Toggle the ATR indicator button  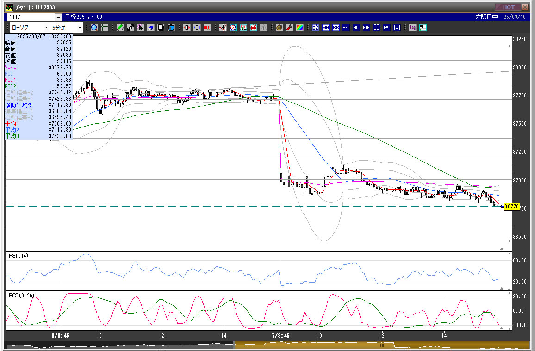point(366,28)
